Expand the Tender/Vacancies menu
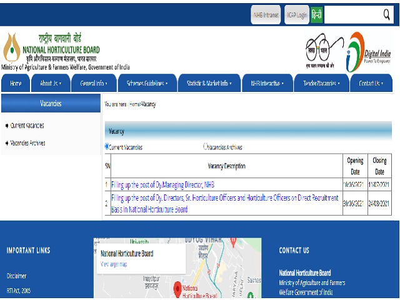Screen dimensions: 400x300 [x=321, y=83]
